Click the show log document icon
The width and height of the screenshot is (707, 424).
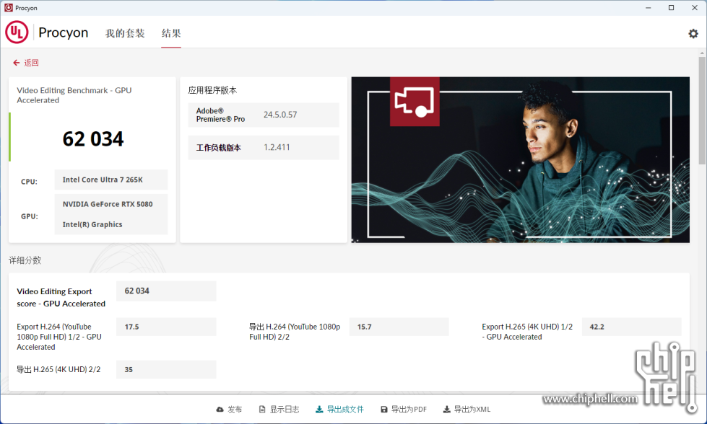(262, 409)
